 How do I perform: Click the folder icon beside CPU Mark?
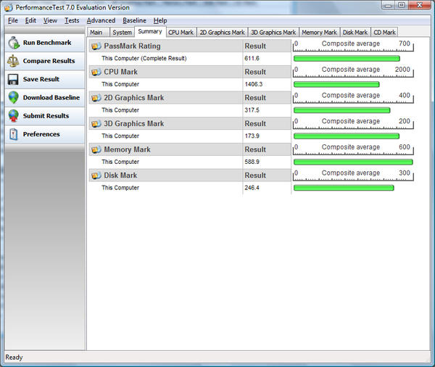click(95, 72)
